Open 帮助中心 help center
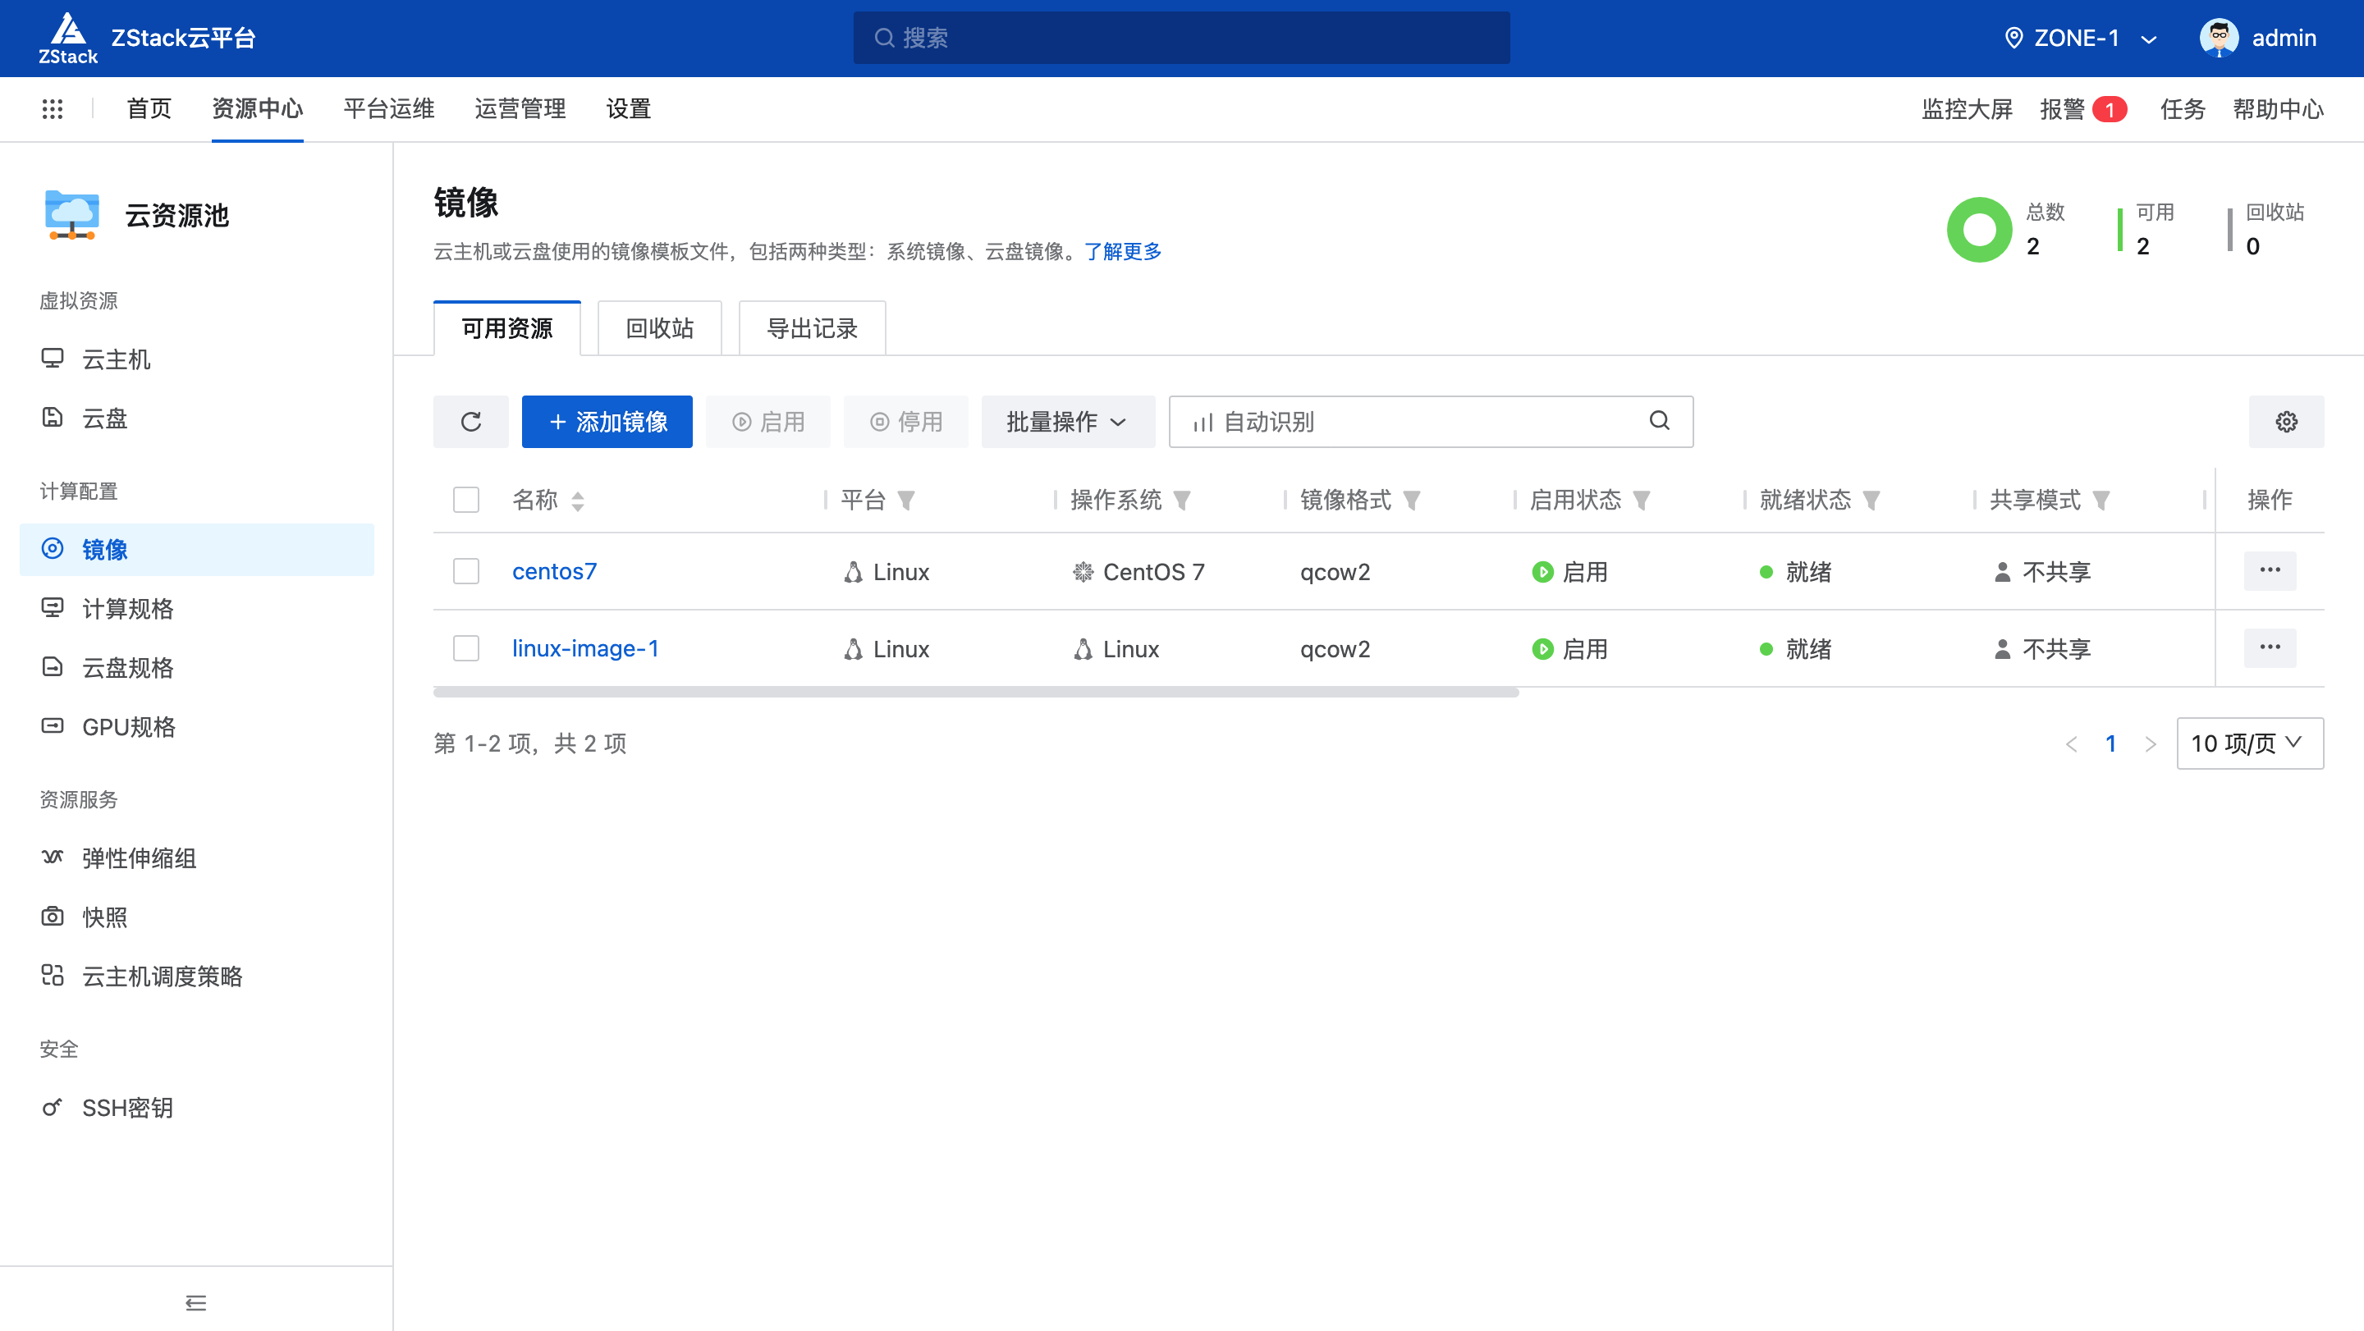This screenshot has width=2364, height=1331. point(2278,110)
